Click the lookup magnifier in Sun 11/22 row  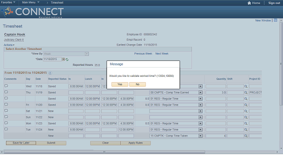click(x=246, y=117)
